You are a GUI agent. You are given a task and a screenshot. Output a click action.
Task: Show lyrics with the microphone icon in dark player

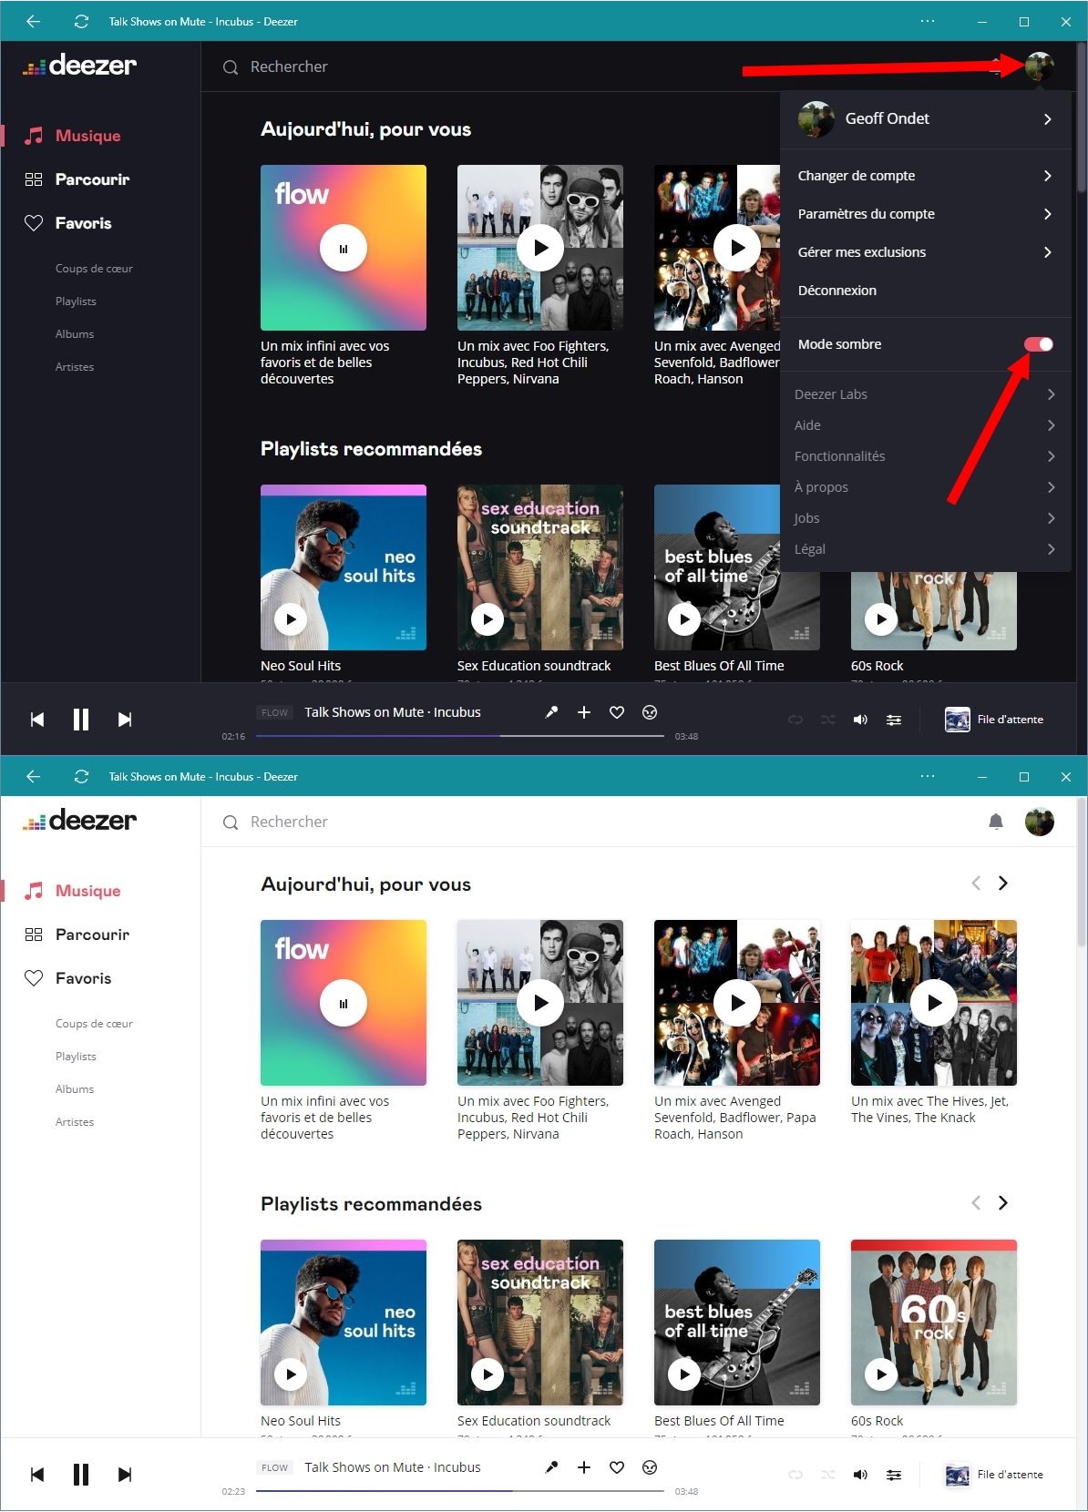pyautogui.click(x=551, y=712)
